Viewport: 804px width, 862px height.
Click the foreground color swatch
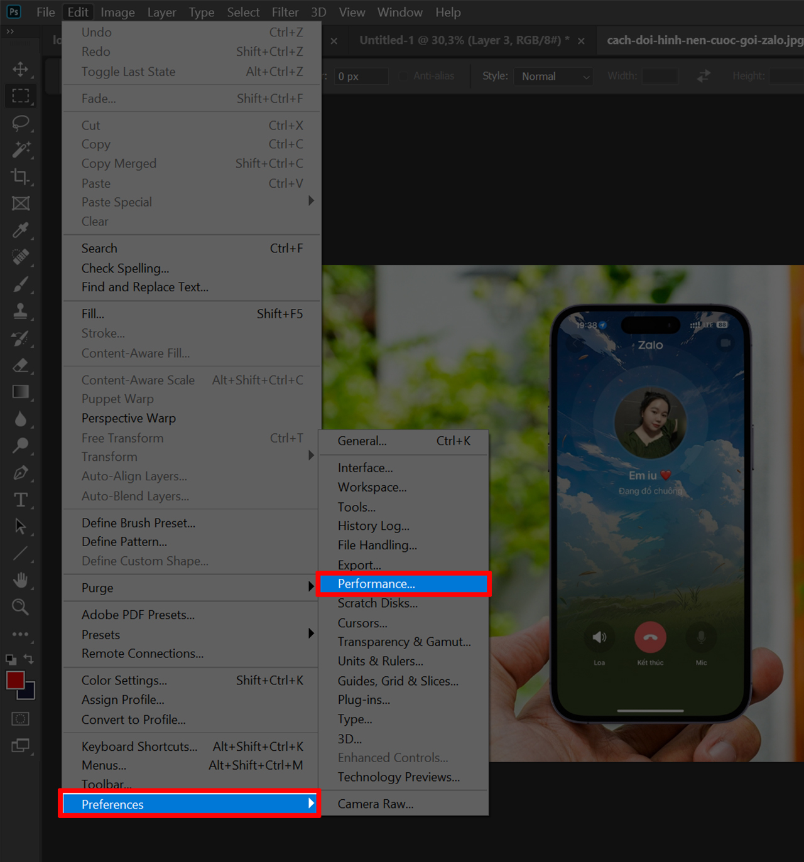click(x=15, y=681)
